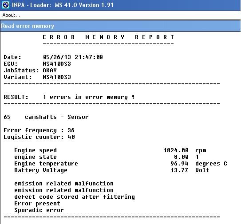The width and height of the screenshot is (241, 224).
Task: Click the '1 errors in error memory' result
Action: 89,97
